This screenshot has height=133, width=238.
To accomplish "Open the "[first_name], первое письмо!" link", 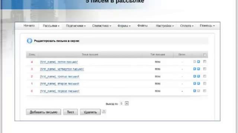I will pyautogui.click(x=60, y=91).
